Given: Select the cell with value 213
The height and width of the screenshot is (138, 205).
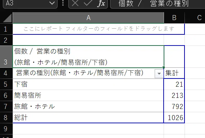Looking at the screenshot, I should click(174, 95).
